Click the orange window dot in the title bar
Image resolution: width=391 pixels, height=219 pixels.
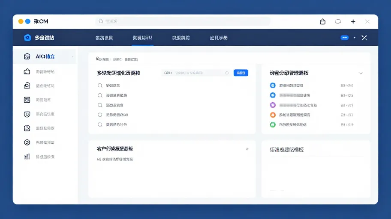tap(21, 21)
